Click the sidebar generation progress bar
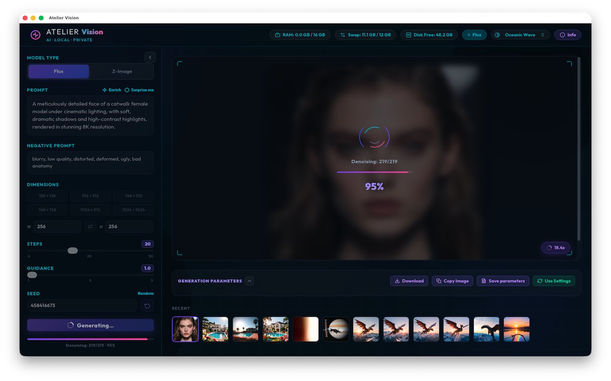 pyautogui.click(x=90, y=339)
